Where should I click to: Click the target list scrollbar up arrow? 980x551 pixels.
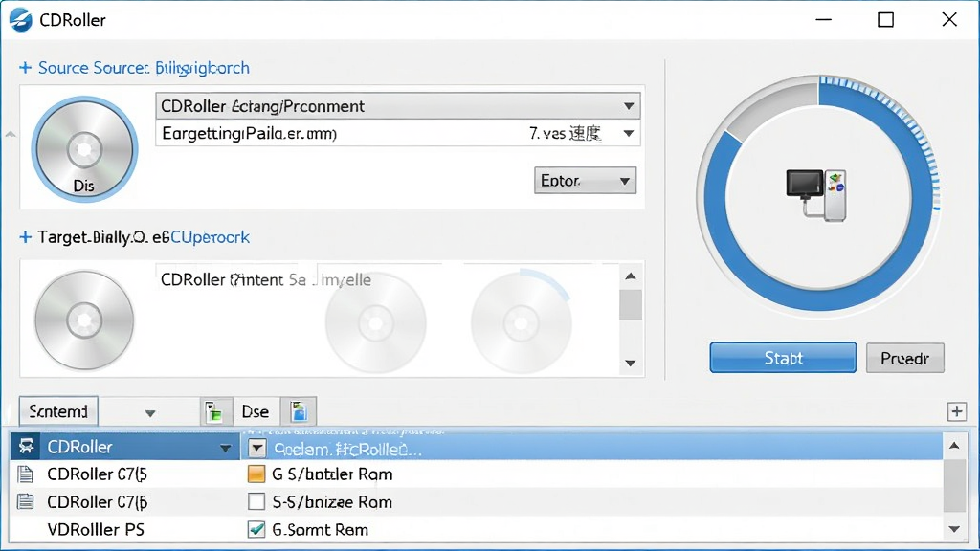[x=631, y=276]
